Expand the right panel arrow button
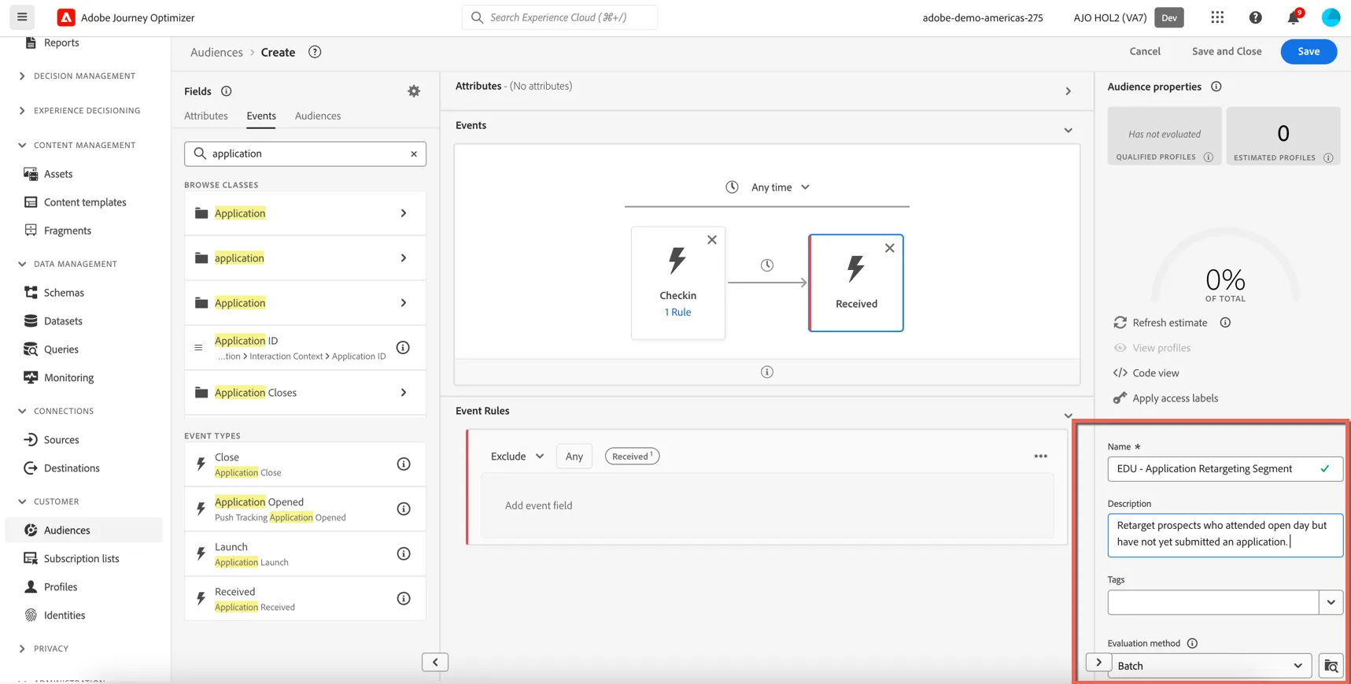 coord(1098,663)
